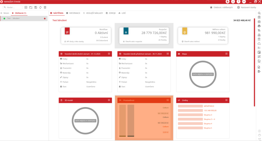Click the save disk icon in toolbar
The height and width of the screenshot is (141, 262).
pos(36,7)
